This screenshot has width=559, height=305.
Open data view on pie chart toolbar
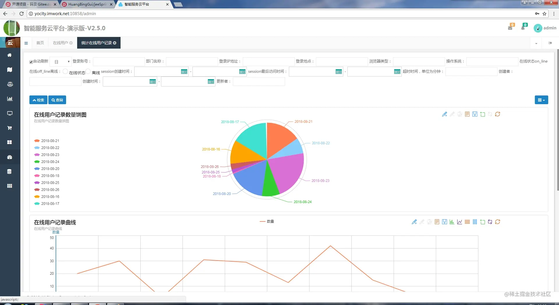[x=467, y=114]
